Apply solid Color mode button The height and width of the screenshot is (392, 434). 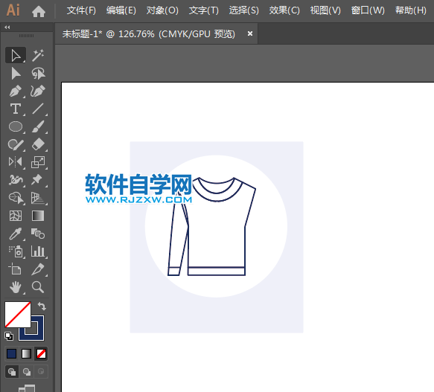pos(12,353)
